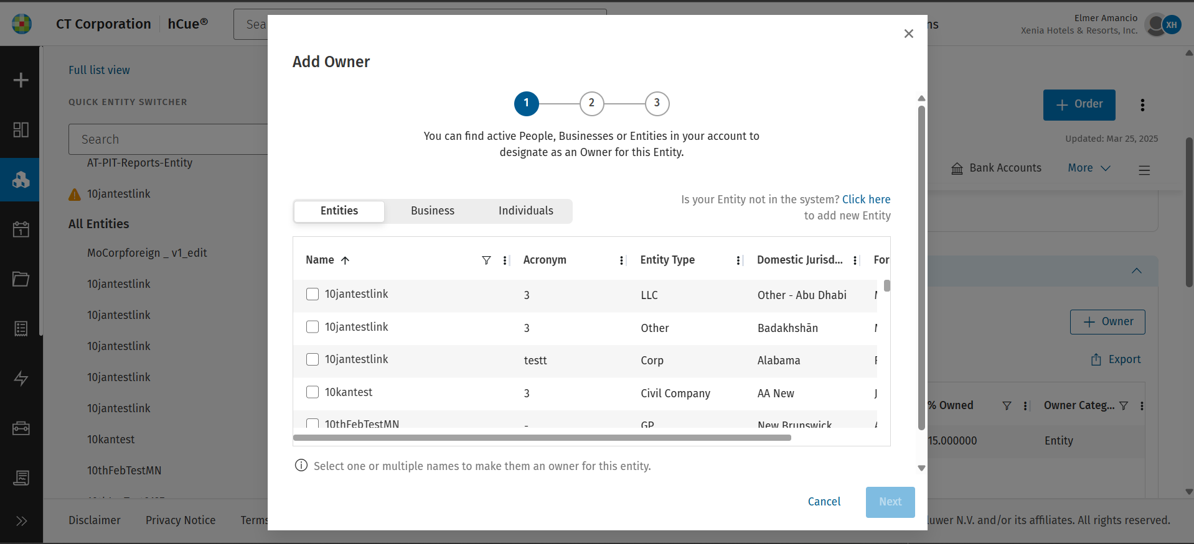This screenshot has height=544, width=1194.
Task: Click the plus icon in left sidebar
Action: (21, 80)
